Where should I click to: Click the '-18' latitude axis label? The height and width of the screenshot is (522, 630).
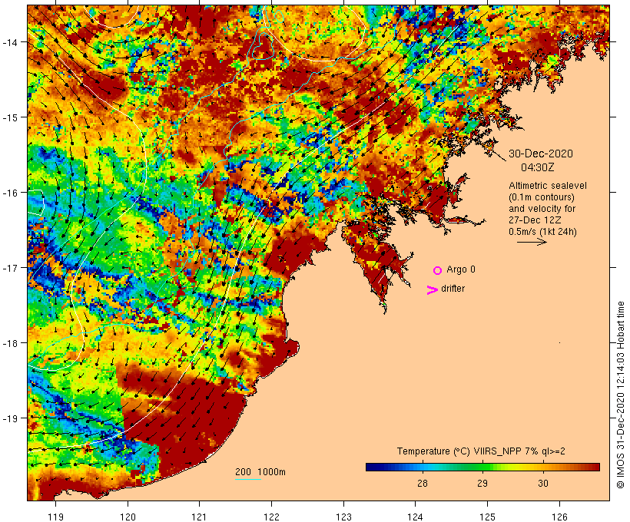tap(9, 343)
